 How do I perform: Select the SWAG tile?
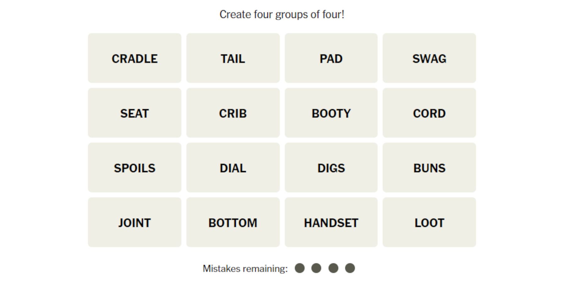coord(430,58)
